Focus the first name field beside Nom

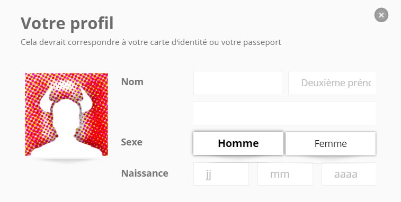click(238, 83)
